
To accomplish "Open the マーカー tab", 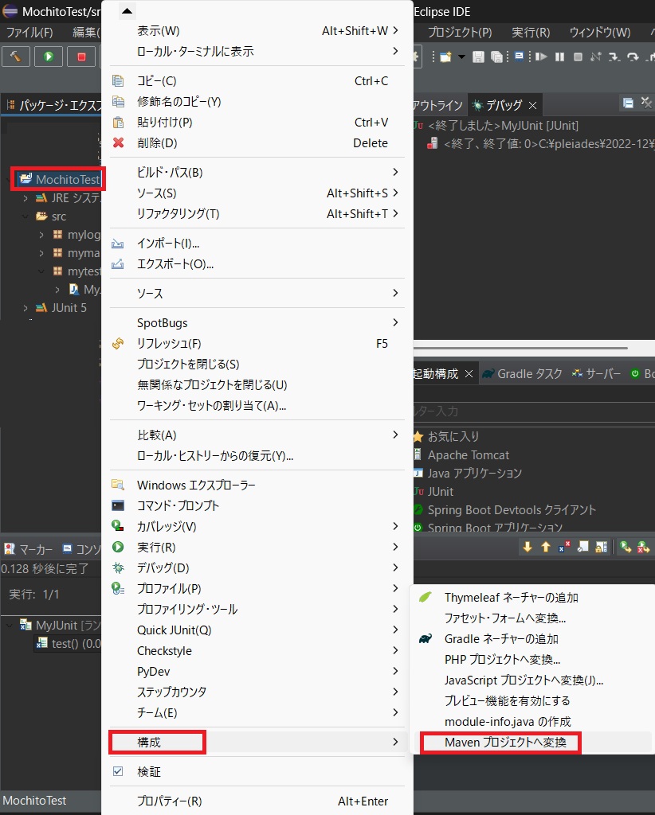I will 29,549.
